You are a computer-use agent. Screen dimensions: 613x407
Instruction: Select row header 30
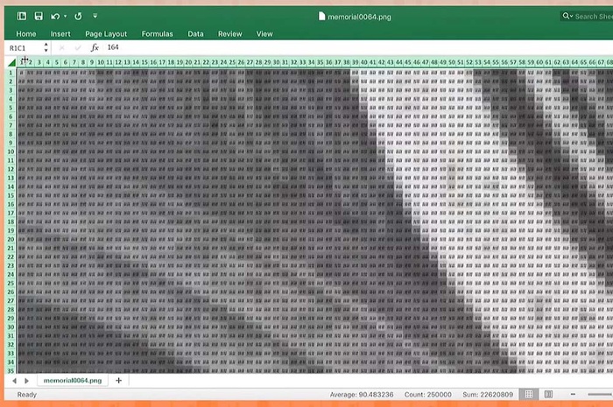click(11, 327)
